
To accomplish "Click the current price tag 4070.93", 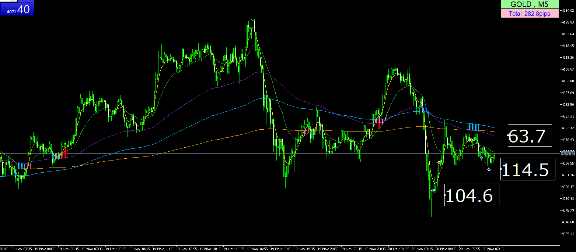I will pyautogui.click(x=568, y=153).
